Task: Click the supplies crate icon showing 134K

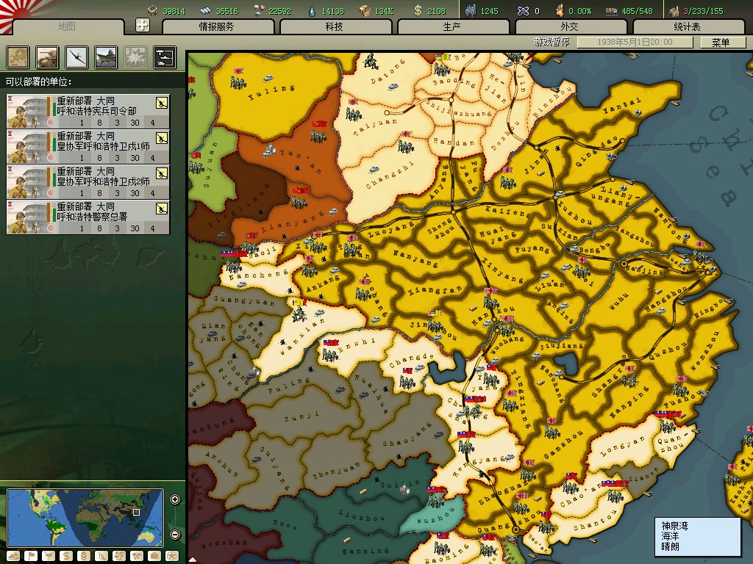Action: tap(365, 10)
